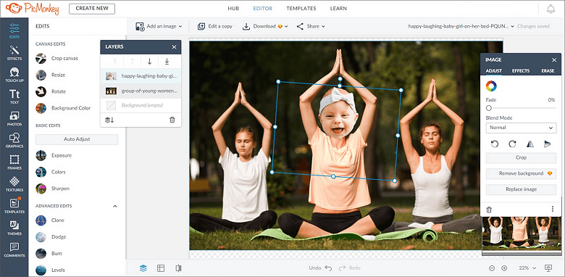Open the Touch Up sidebar tab
565x277 pixels.
point(14,75)
